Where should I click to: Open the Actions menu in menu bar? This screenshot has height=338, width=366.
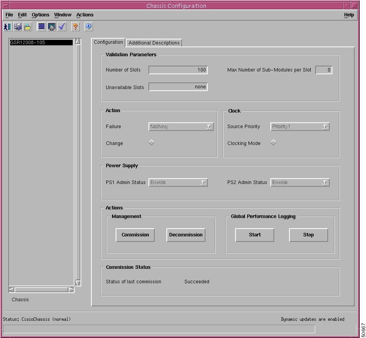(x=85, y=15)
